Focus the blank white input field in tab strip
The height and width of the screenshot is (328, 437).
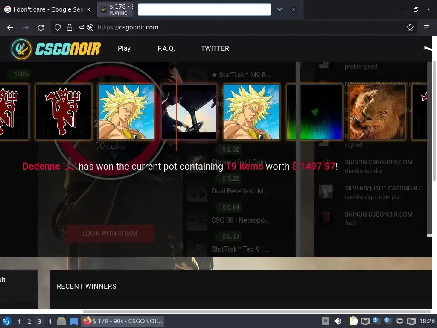pyautogui.click(x=204, y=9)
